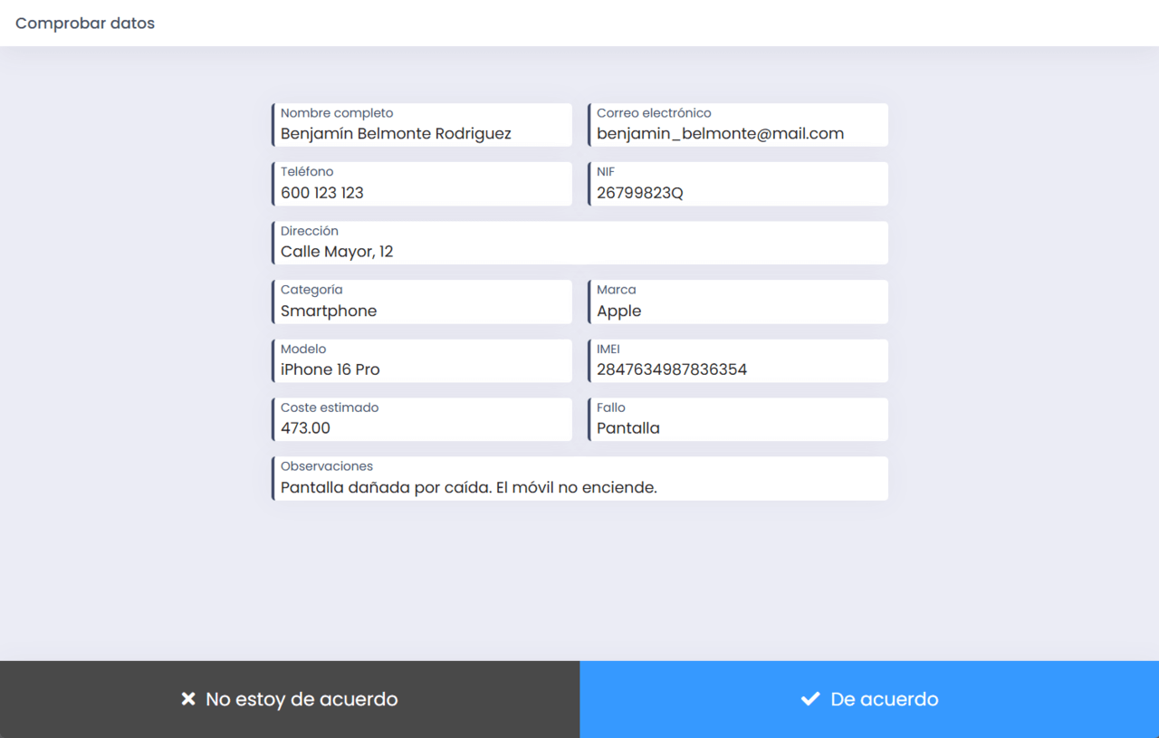Click the Categoría field showing Smartphone
Viewport: 1159px width, 738px height.
pos(422,302)
